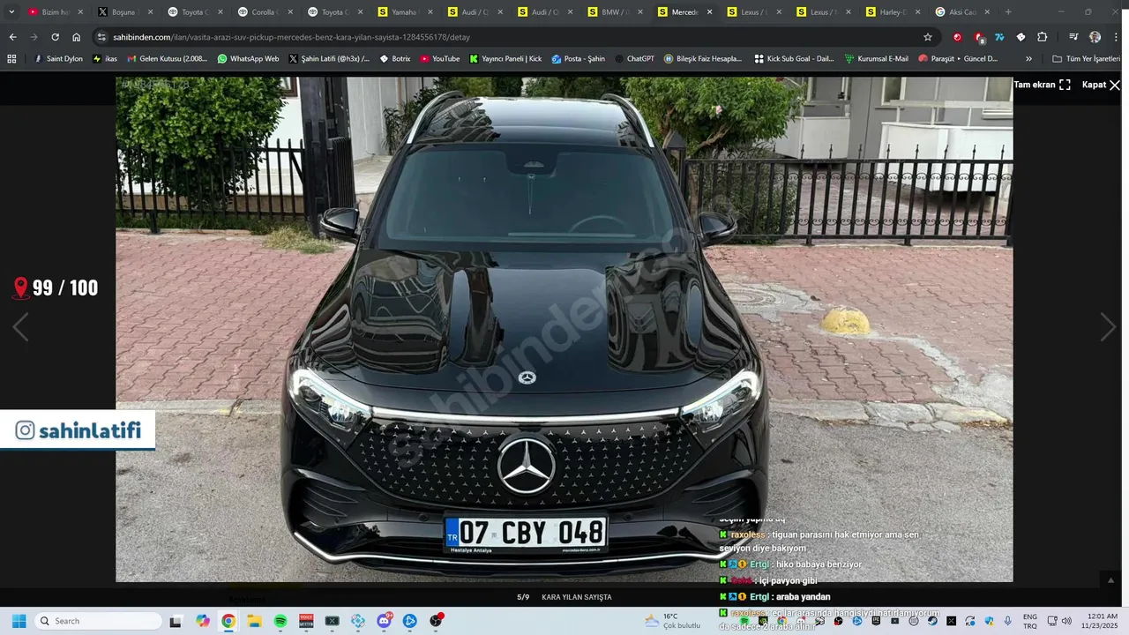Open the Gelen Kutusu Gmail bookmark

[168, 58]
